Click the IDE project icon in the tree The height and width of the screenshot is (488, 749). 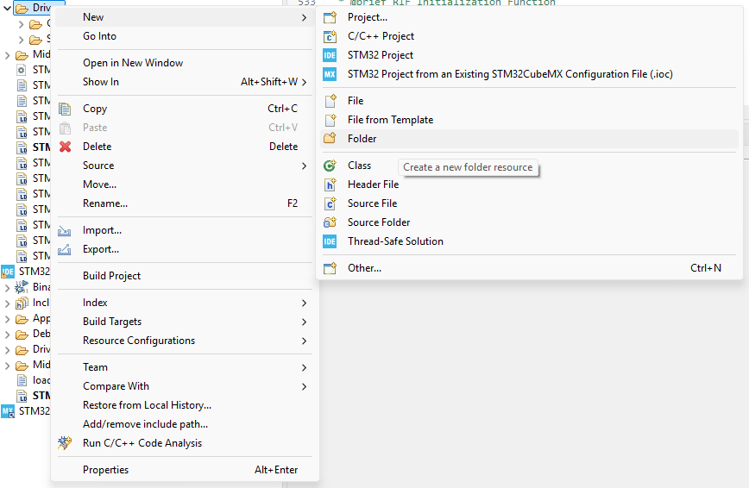tap(8, 272)
